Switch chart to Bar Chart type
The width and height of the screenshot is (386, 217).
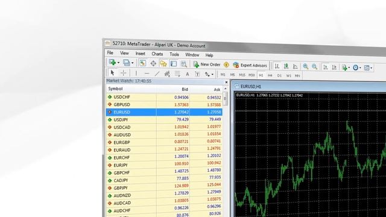pyautogui.click(x=277, y=66)
